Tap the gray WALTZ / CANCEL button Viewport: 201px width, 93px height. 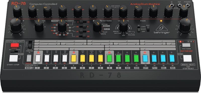point(29,58)
